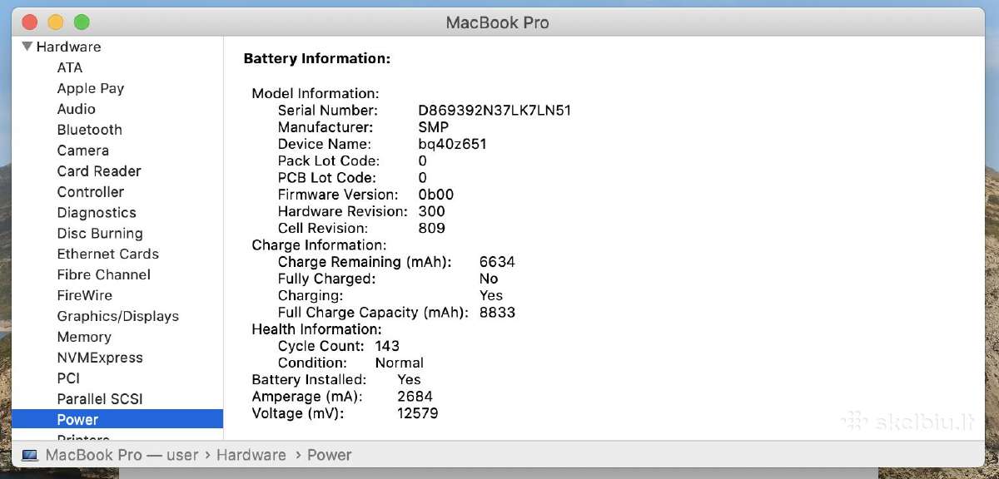
Task: Click full charge capacity value 8833
Action: tap(497, 313)
